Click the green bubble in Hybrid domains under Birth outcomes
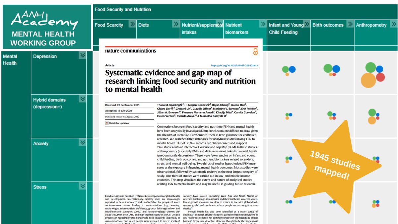Screen dimensions: 398x224 tap(330, 114)
